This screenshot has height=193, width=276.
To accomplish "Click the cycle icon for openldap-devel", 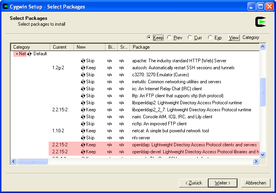I will [x=83, y=152].
